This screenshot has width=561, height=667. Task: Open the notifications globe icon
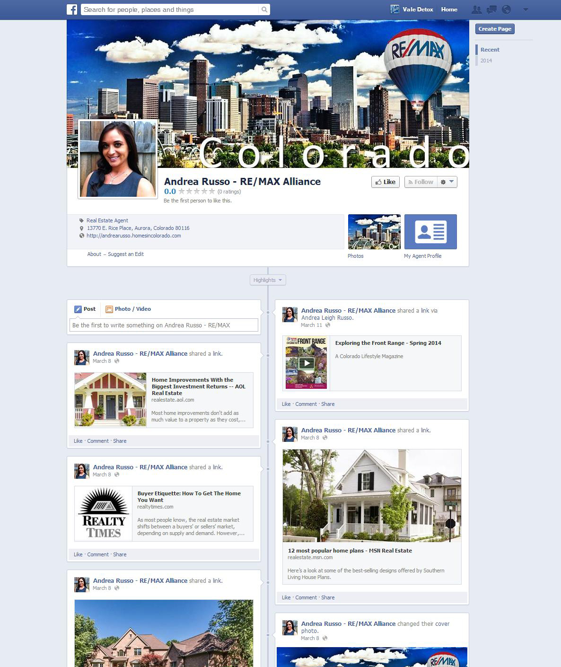tap(506, 9)
